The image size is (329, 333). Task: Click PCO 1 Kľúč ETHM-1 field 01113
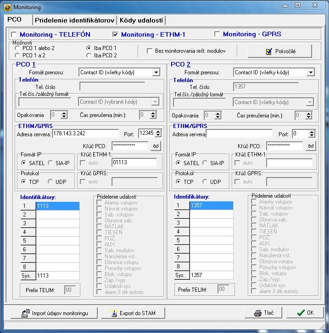coord(134,162)
